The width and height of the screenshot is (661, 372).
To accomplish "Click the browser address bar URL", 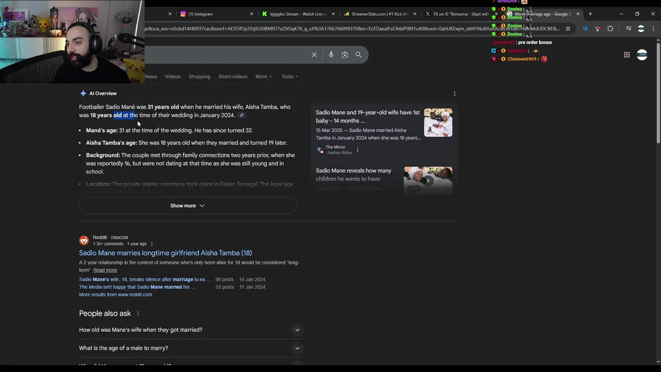I will point(351,28).
